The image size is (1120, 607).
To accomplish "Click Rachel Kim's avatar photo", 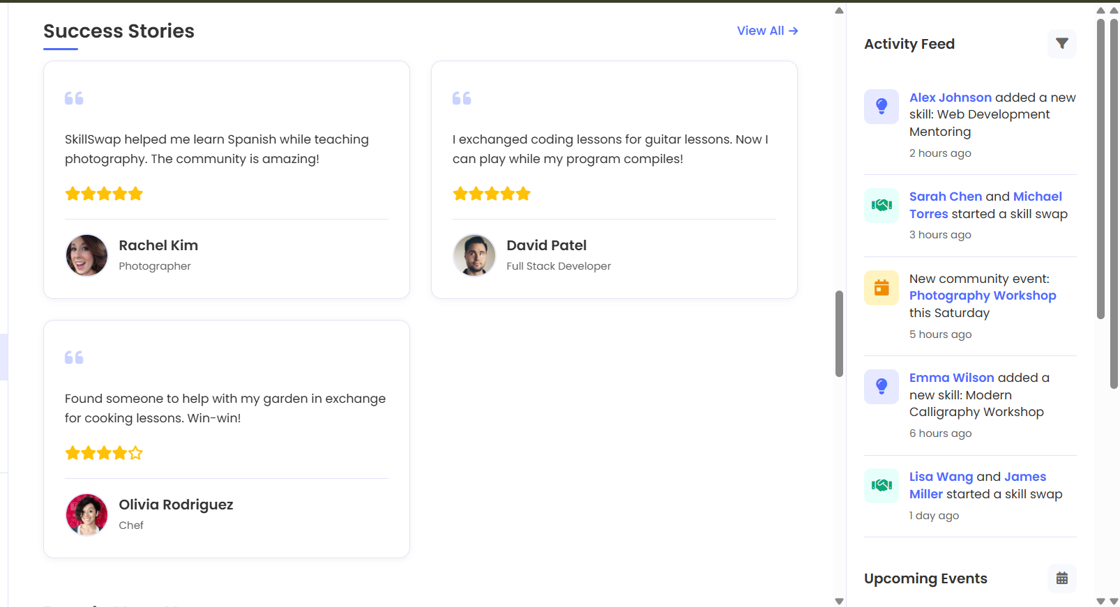I will [x=87, y=255].
